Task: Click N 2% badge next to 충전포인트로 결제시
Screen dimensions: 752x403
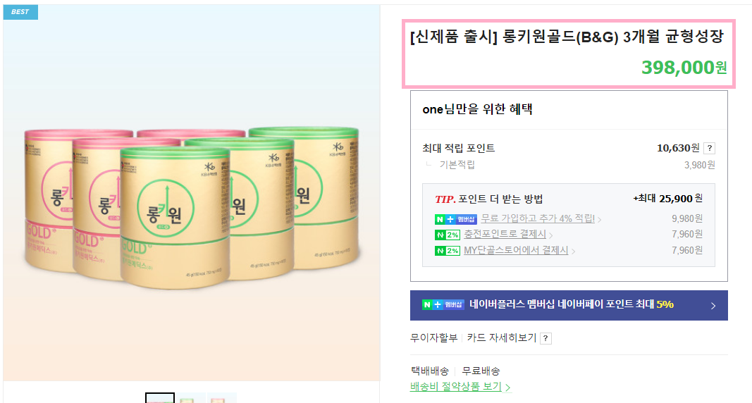Action: point(448,235)
